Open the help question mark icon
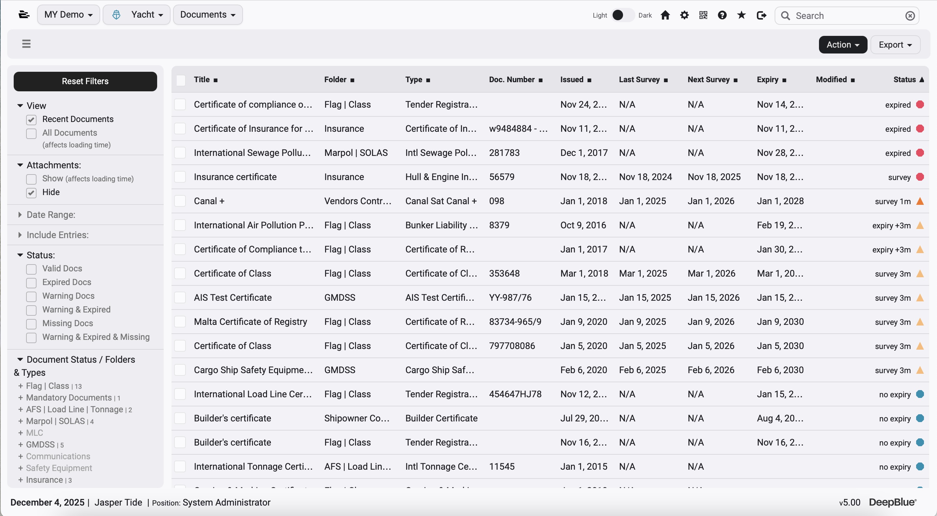937x516 pixels. pos(722,15)
